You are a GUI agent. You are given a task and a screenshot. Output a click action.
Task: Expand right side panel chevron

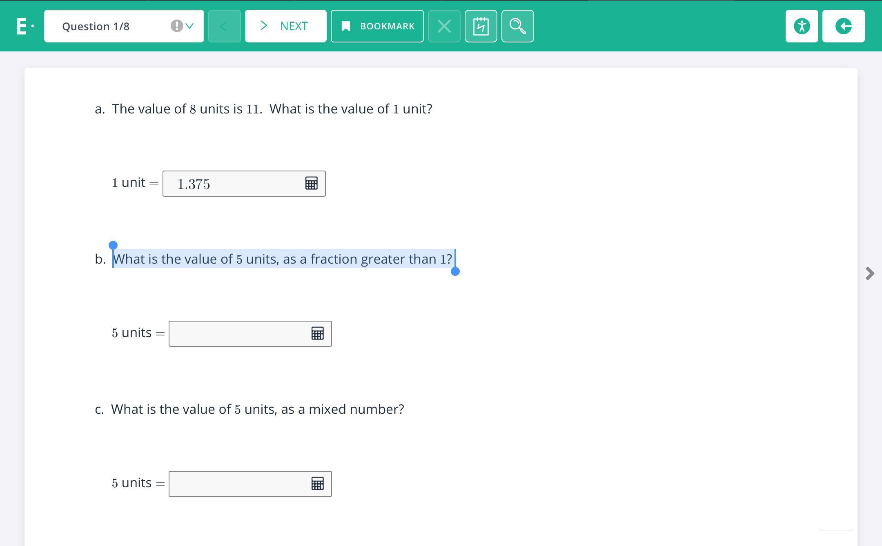[x=870, y=273]
